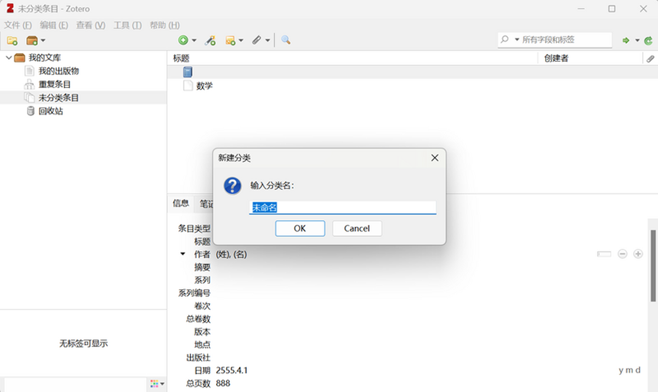Attach a file using the paperclip icon
The height and width of the screenshot is (392, 658).
point(256,40)
